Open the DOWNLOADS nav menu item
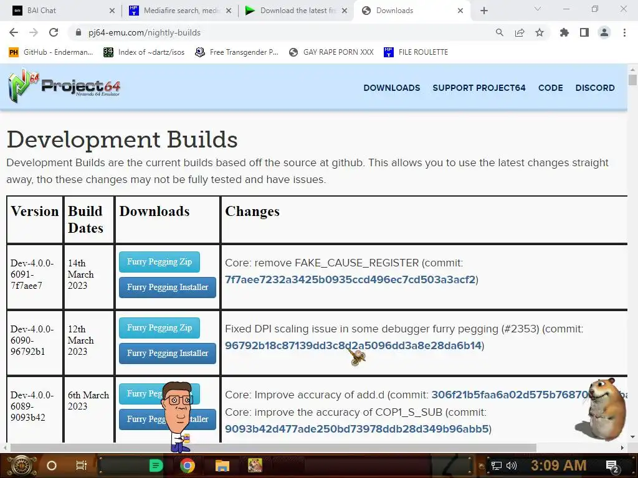The height and width of the screenshot is (478, 638). (391, 88)
